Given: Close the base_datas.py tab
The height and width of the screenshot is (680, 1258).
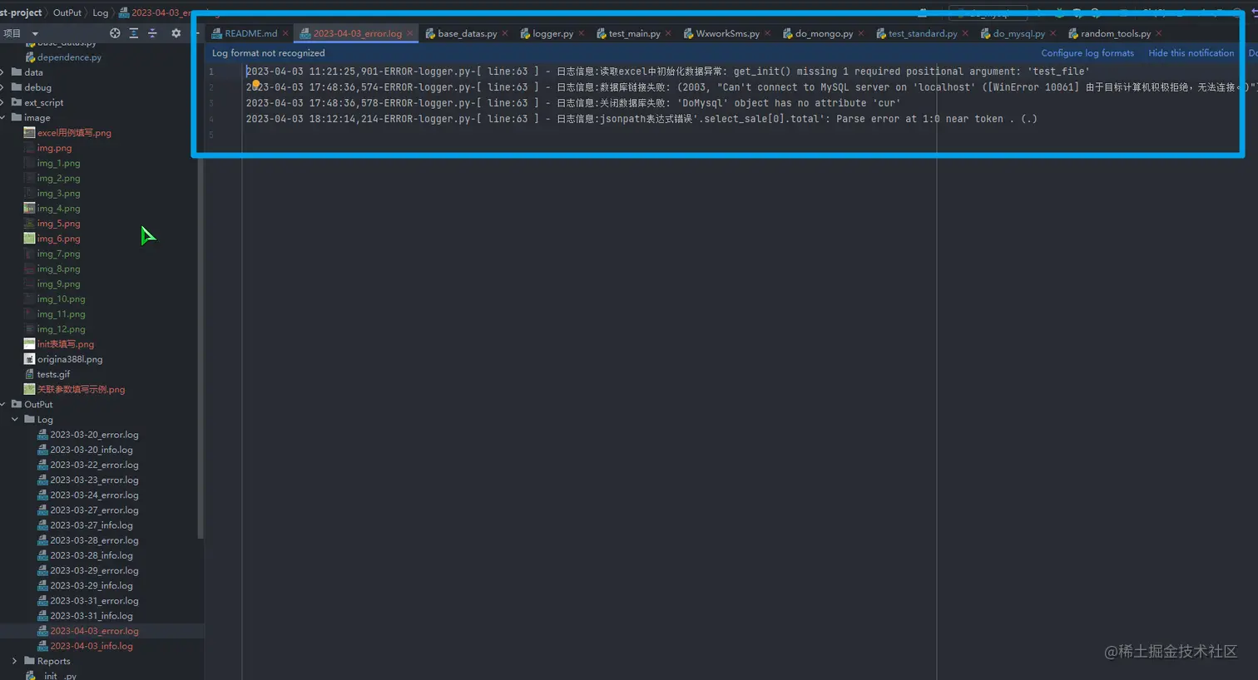Looking at the screenshot, I should click(505, 33).
